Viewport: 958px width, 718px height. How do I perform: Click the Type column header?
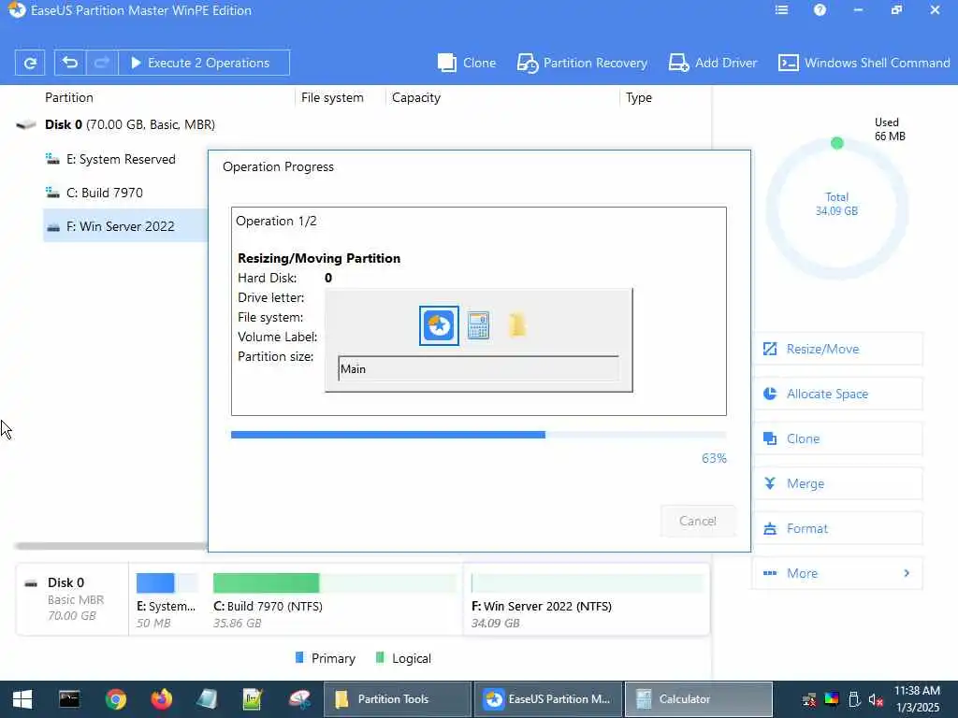pyautogui.click(x=638, y=97)
